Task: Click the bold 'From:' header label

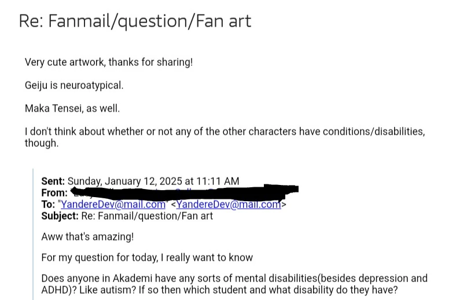Action: point(55,192)
